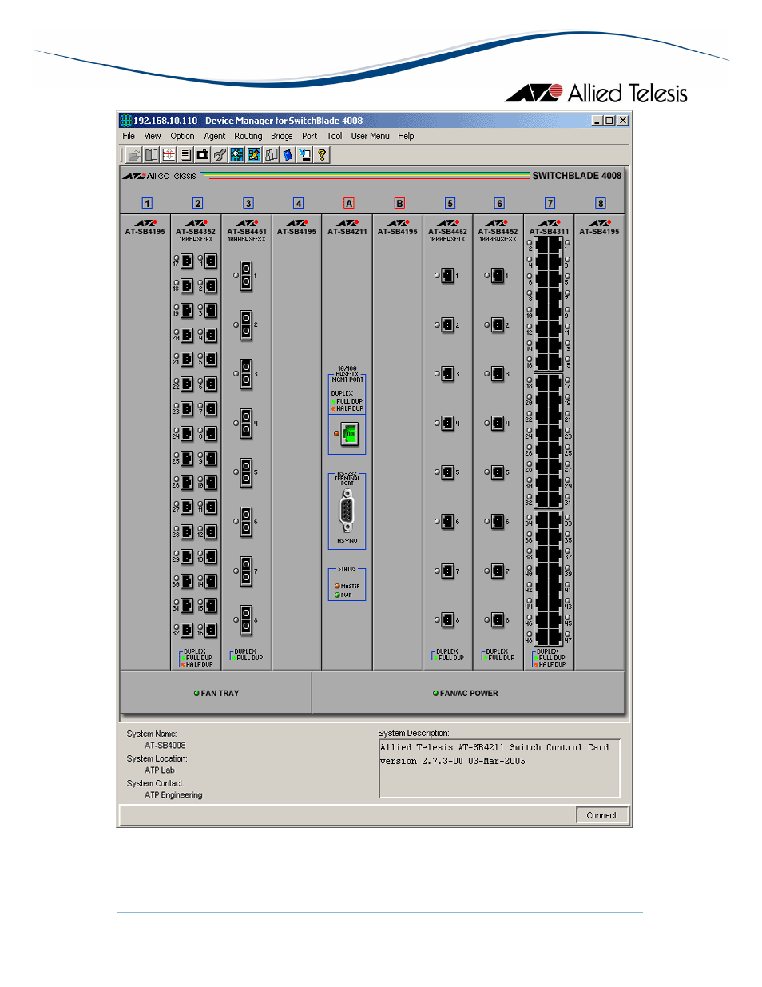Open the Bridge menu
This screenshot has height=987, width=762.
pos(281,137)
